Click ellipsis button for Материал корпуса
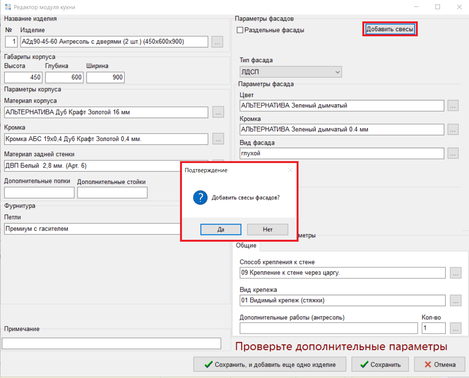 tap(218, 112)
